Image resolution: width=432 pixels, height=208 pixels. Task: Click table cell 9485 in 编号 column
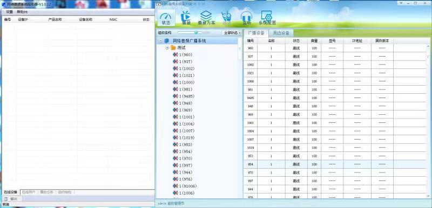click(x=251, y=98)
